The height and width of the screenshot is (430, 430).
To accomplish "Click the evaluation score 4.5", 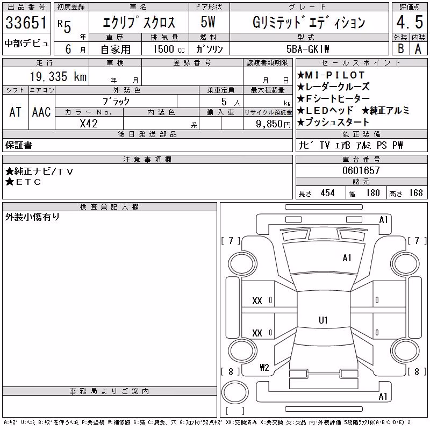I will 410,22.
